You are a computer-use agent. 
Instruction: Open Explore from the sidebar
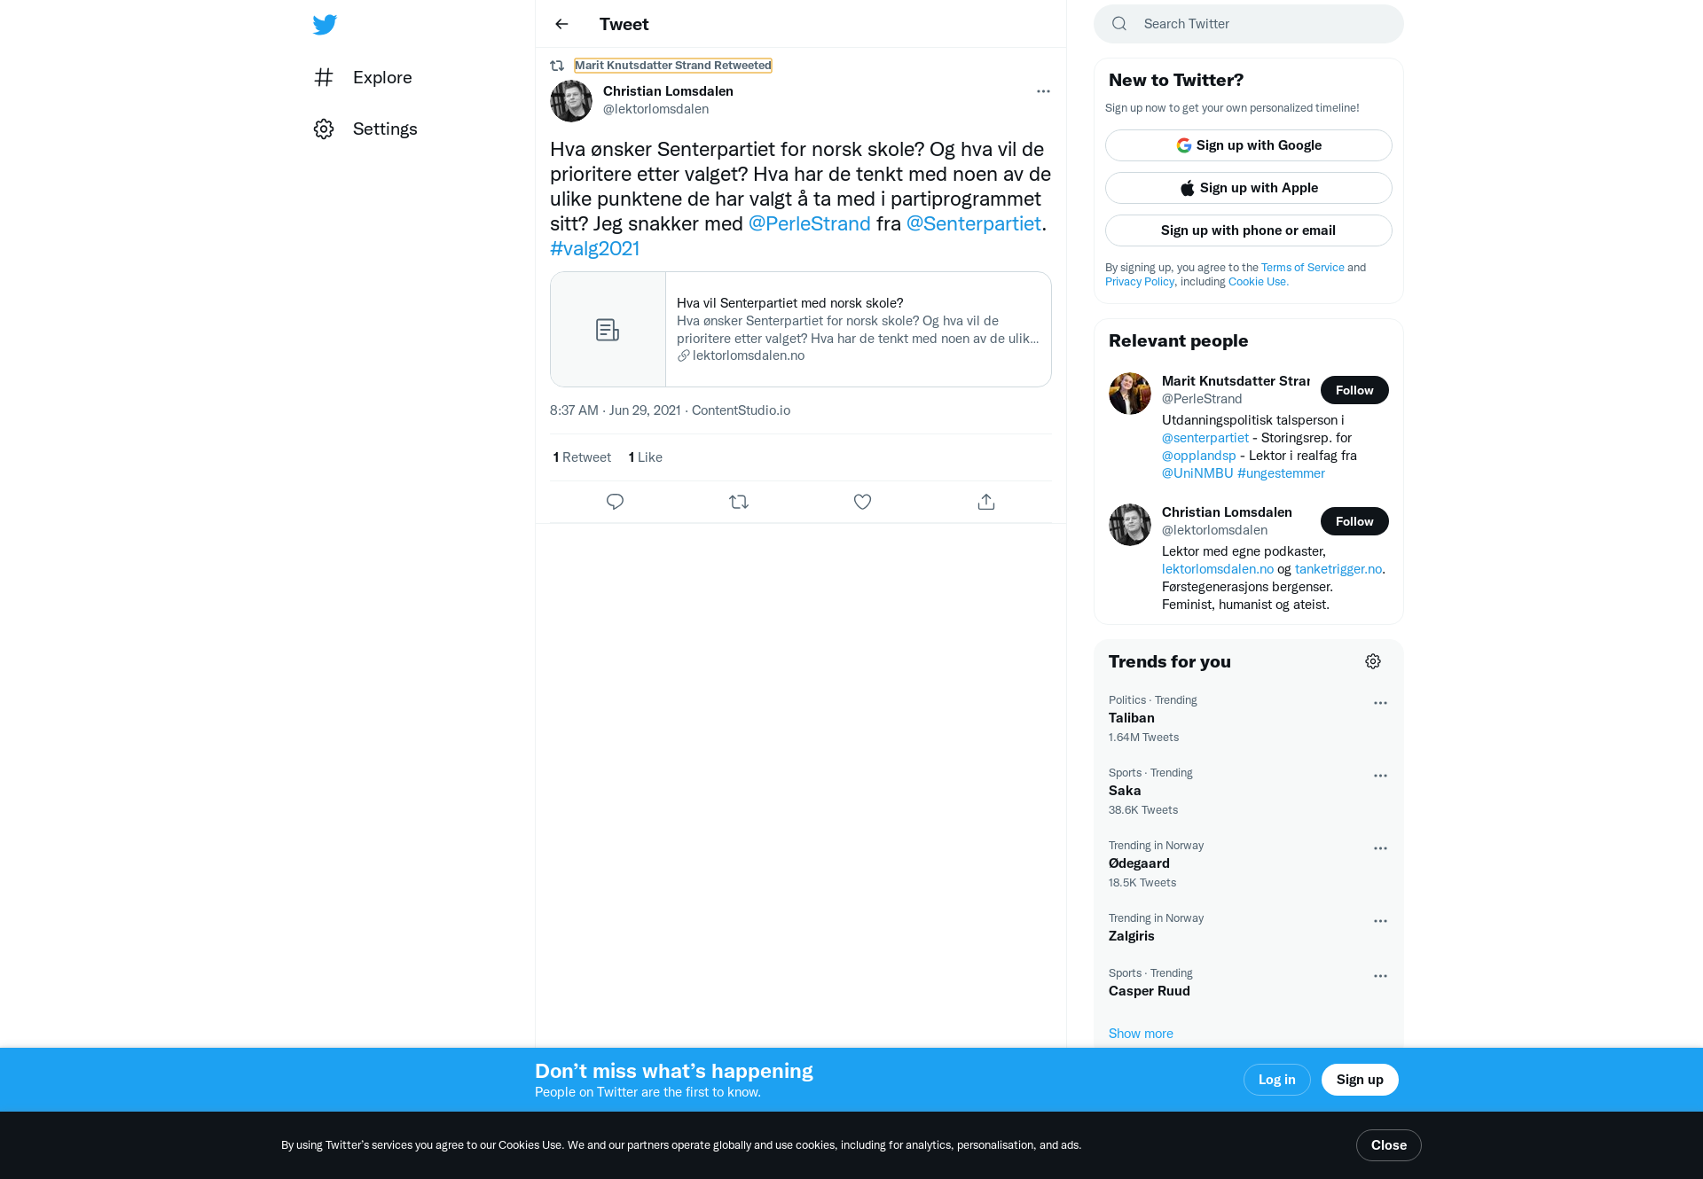tap(364, 77)
